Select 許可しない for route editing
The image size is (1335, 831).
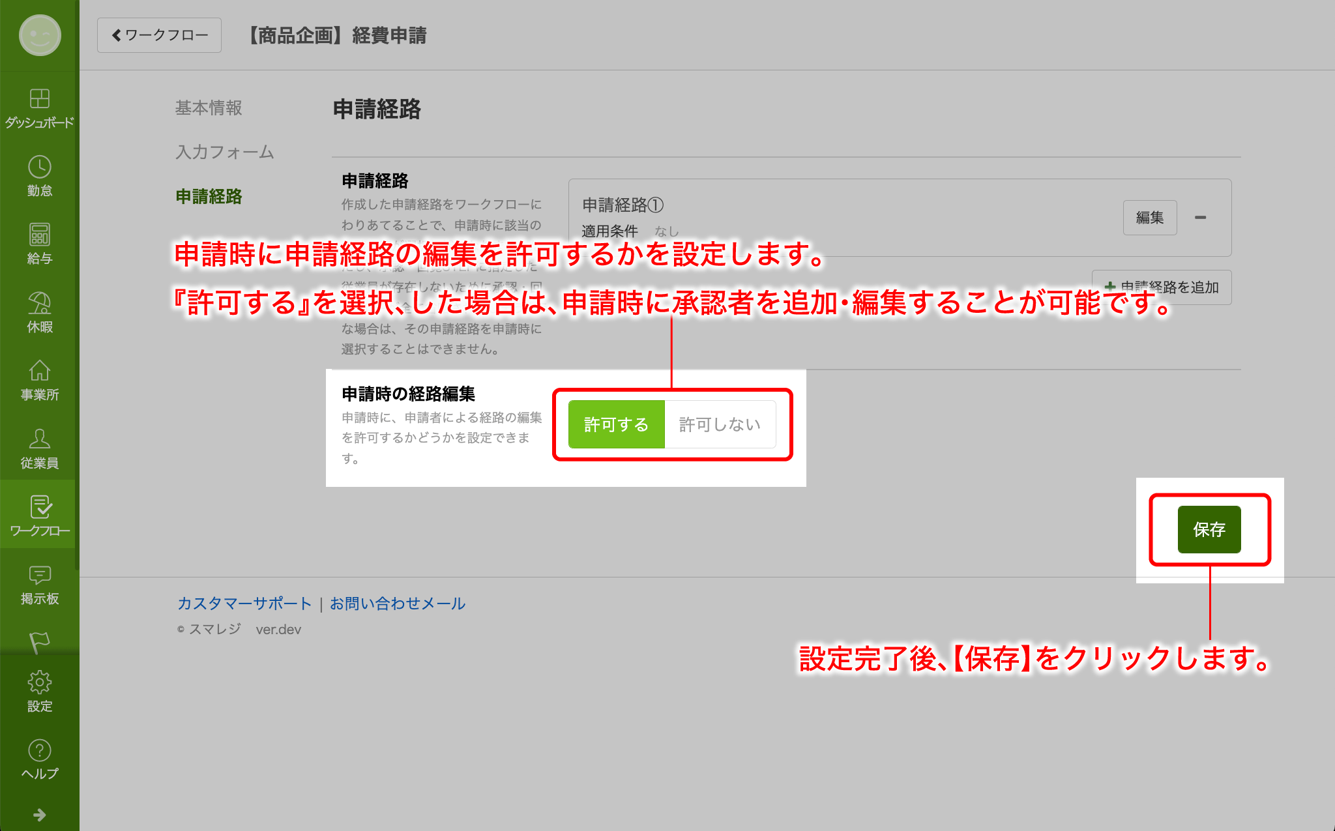pos(720,424)
